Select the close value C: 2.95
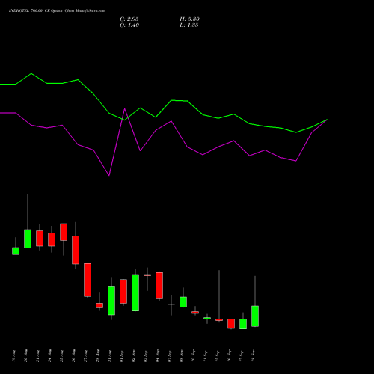The height and width of the screenshot is (374, 374). pyautogui.click(x=129, y=19)
